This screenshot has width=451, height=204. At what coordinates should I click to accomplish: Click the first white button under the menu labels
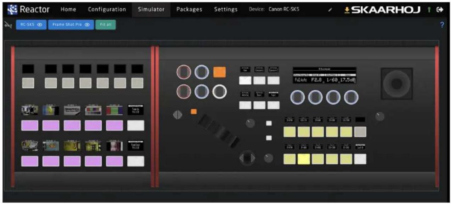tap(246, 80)
